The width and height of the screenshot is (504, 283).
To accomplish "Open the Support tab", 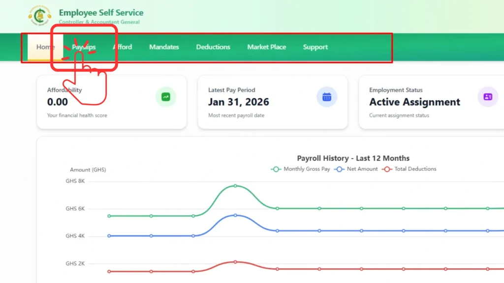I will coord(315,47).
